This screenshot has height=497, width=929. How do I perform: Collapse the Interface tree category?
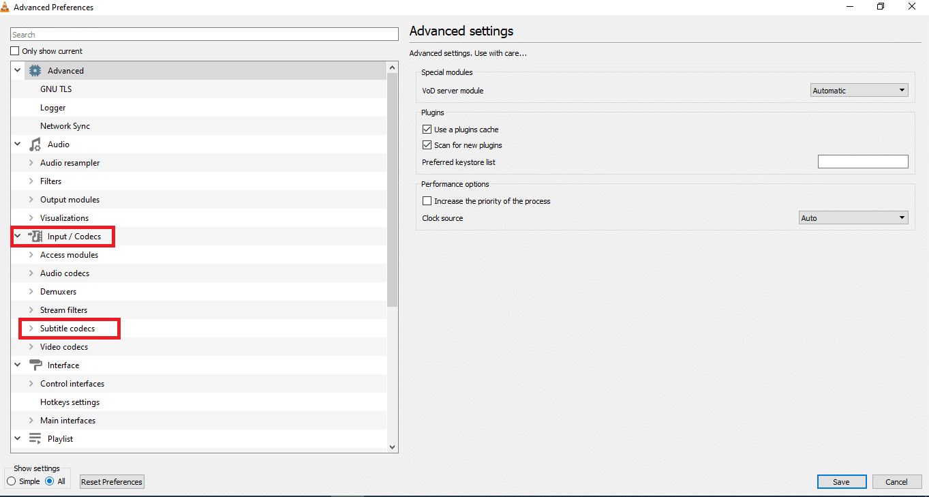(x=18, y=365)
